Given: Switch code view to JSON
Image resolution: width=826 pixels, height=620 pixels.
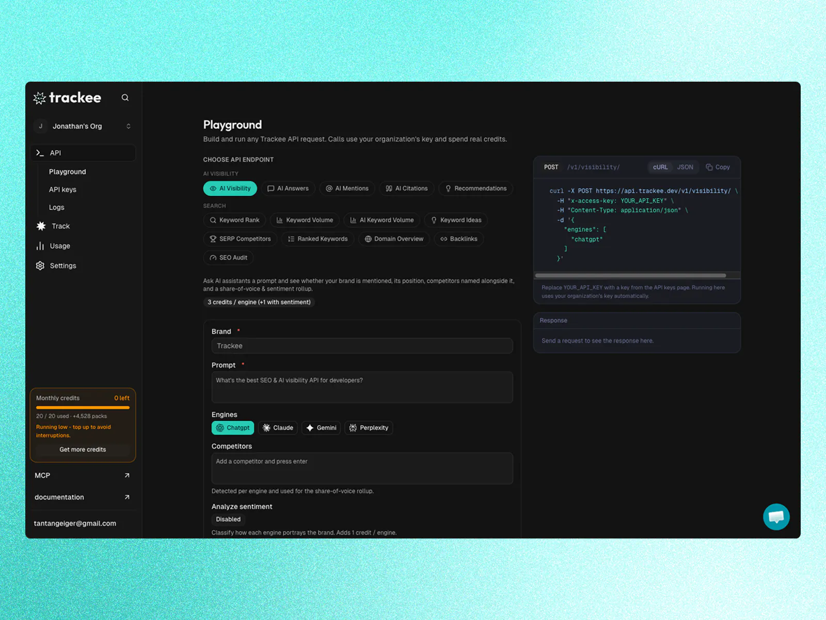Looking at the screenshot, I should pyautogui.click(x=685, y=167).
